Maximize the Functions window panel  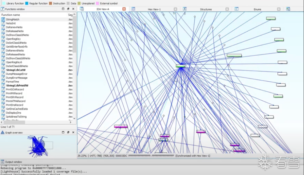(x=63, y=9)
